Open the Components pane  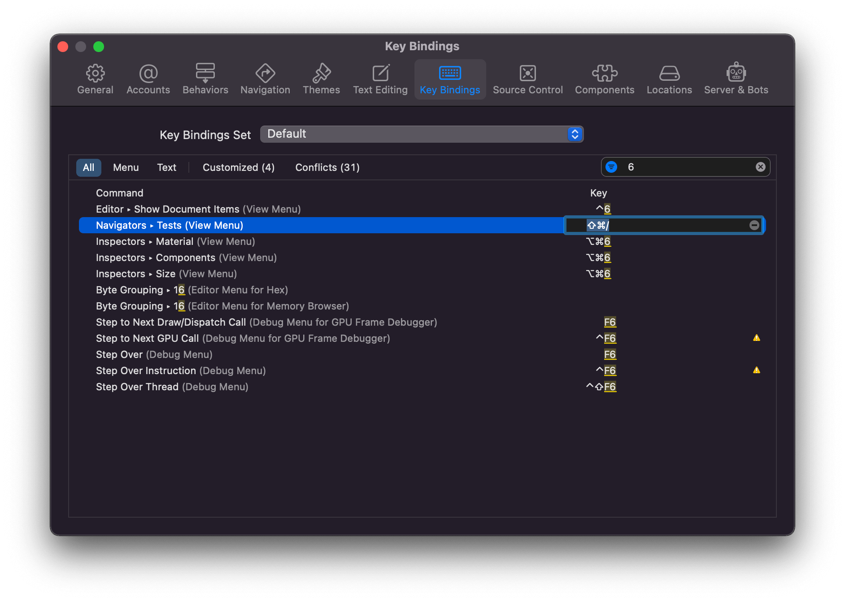pos(604,79)
